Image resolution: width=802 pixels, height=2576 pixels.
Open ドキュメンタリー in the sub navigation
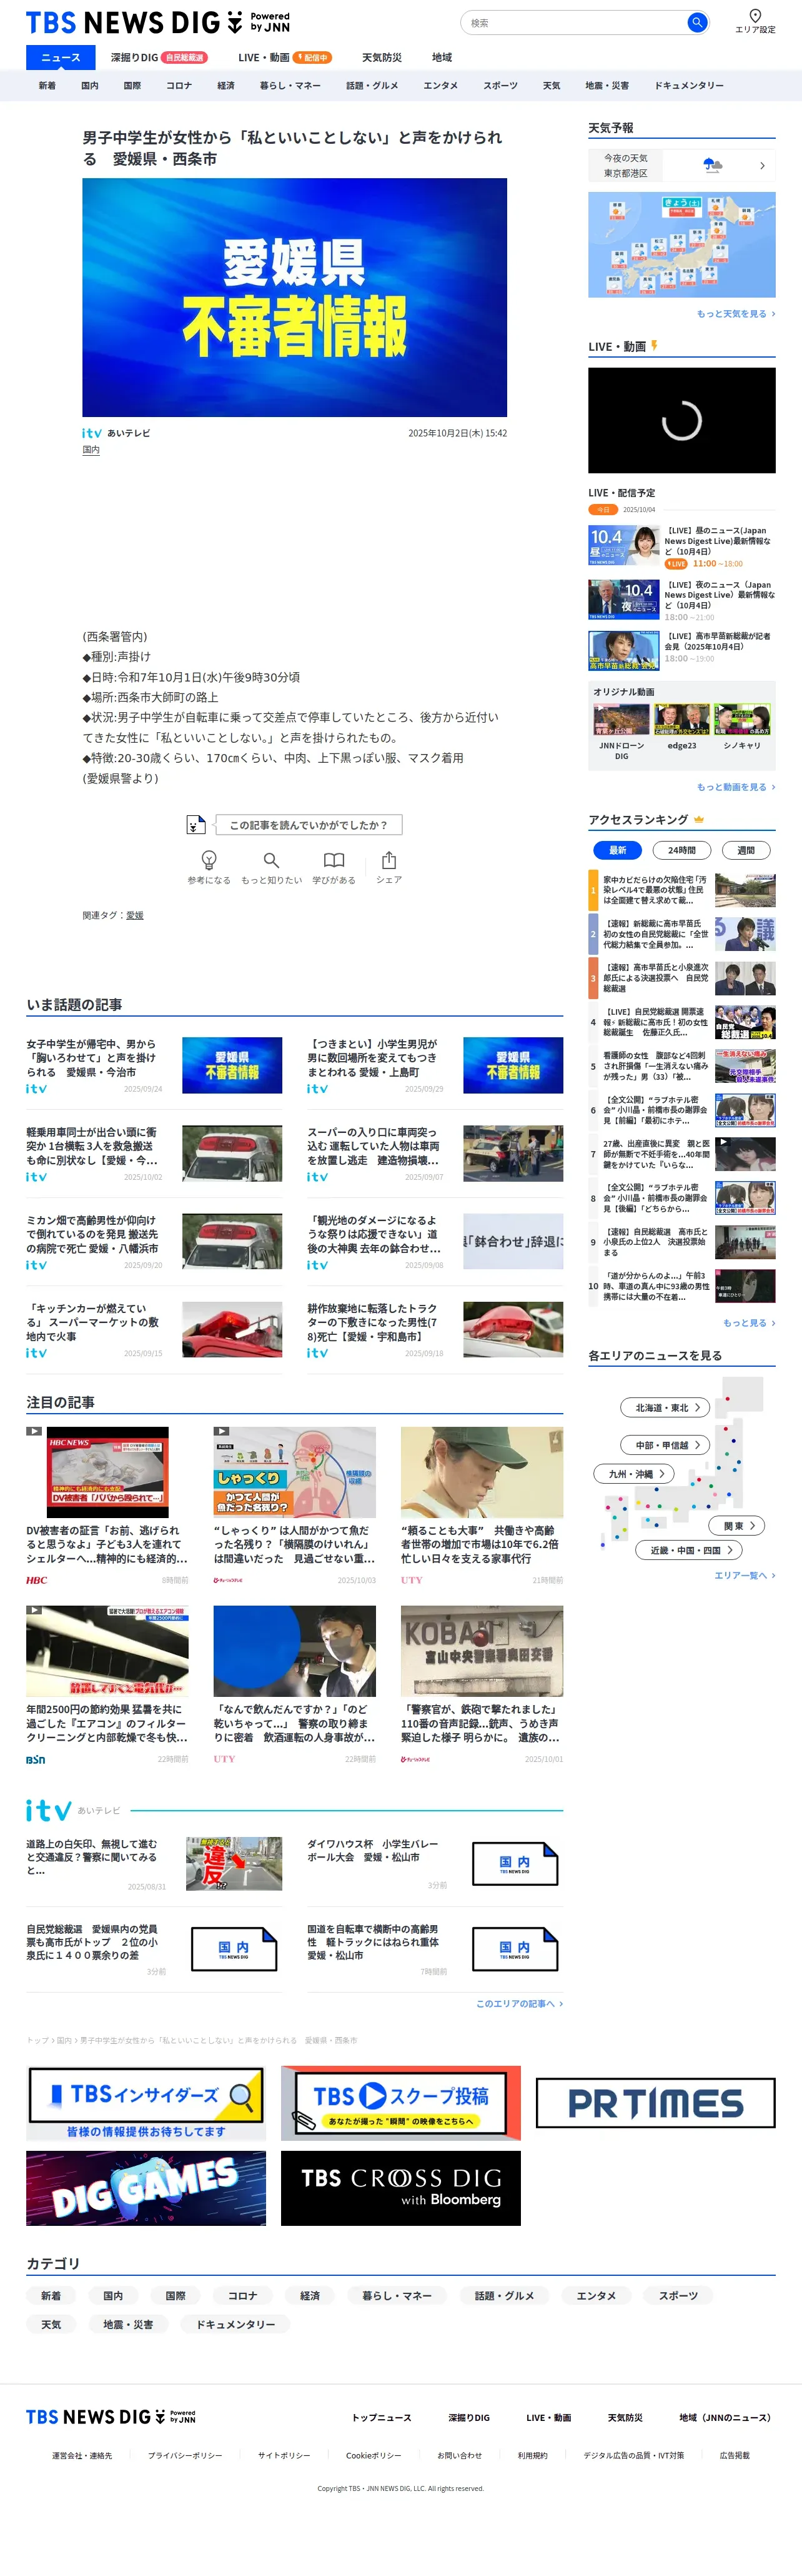click(689, 86)
